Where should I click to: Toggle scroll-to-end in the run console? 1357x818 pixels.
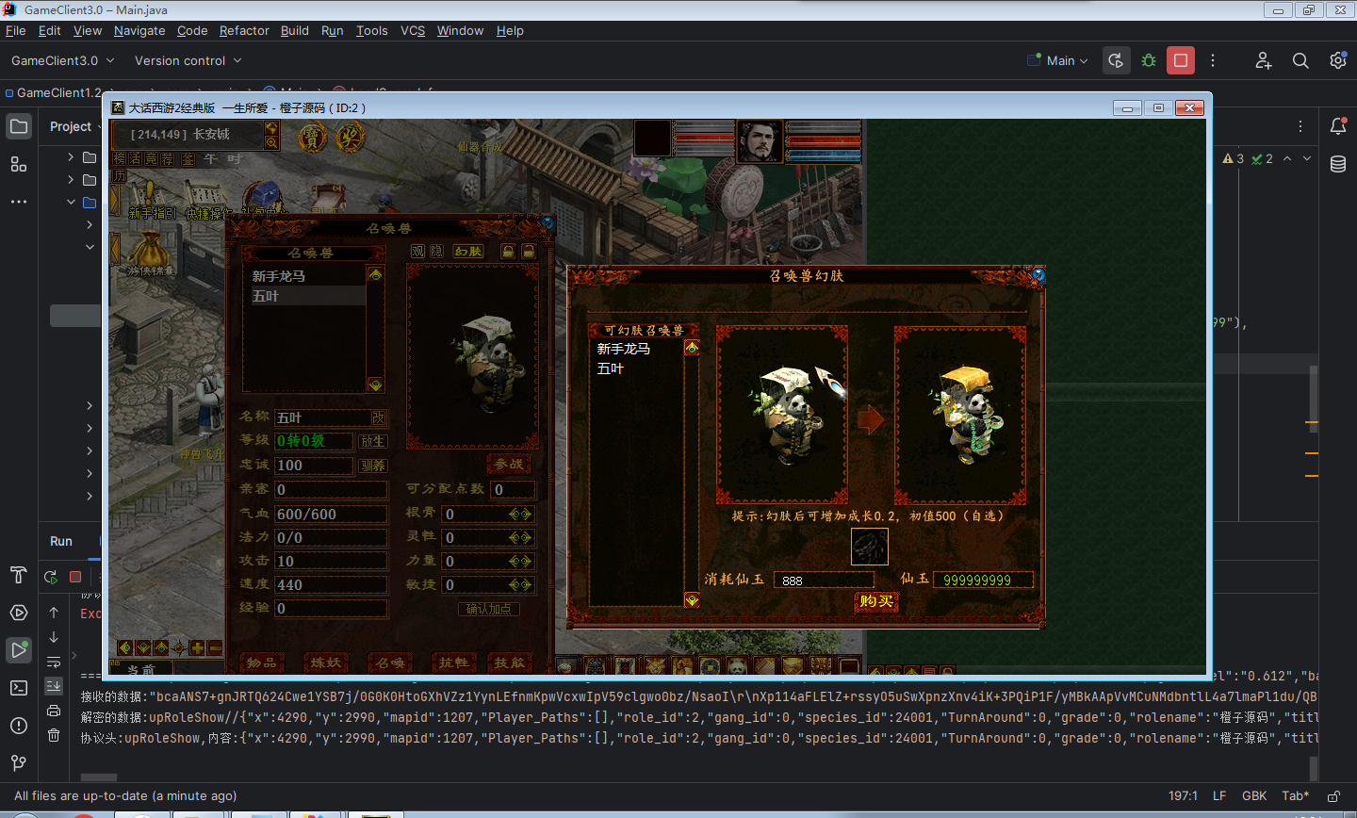point(54,686)
